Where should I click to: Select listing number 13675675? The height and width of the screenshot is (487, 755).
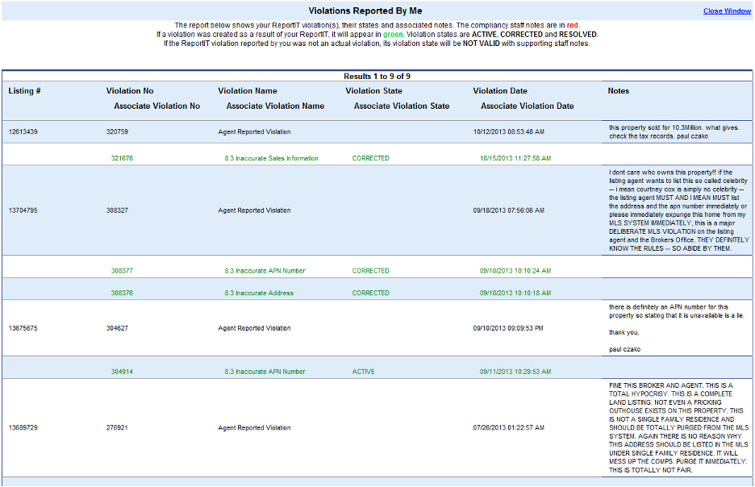click(23, 328)
